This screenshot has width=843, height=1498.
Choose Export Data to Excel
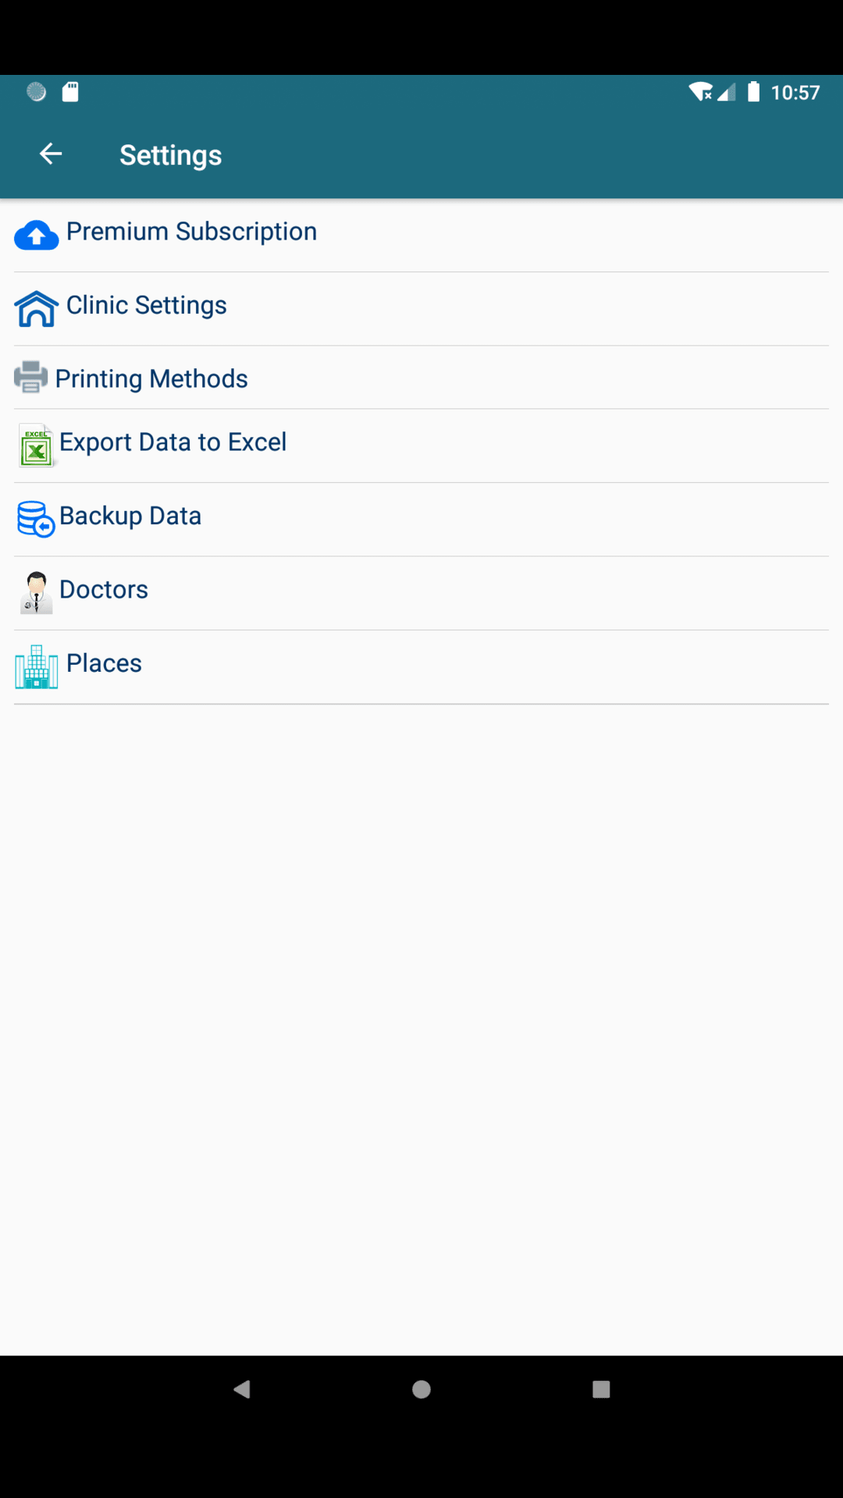click(x=173, y=442)
